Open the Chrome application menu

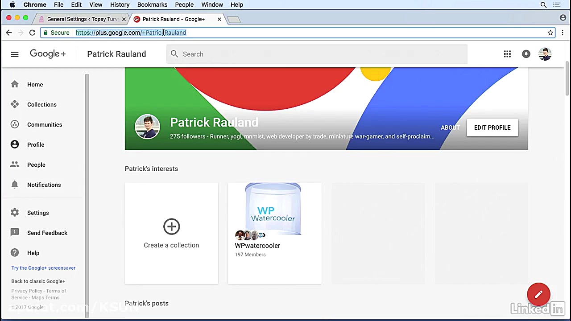tap(35, 4)
